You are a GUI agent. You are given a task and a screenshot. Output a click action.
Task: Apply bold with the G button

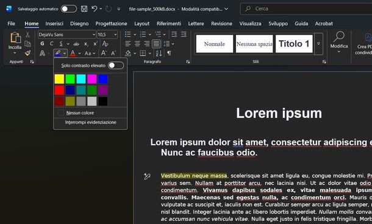click(x=42, y=44)
